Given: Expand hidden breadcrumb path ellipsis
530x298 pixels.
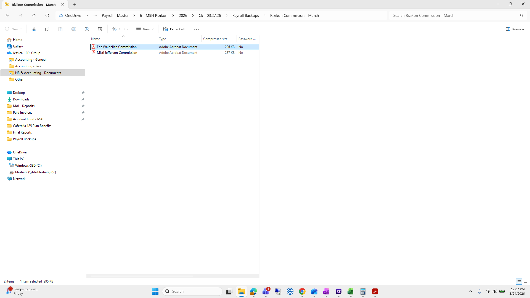Looking at the screenshot, I should pos(95,15).
